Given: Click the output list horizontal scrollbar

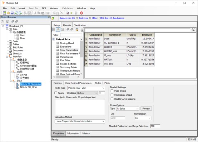Looking at the screenshot, I should click(x=66, y=77).
